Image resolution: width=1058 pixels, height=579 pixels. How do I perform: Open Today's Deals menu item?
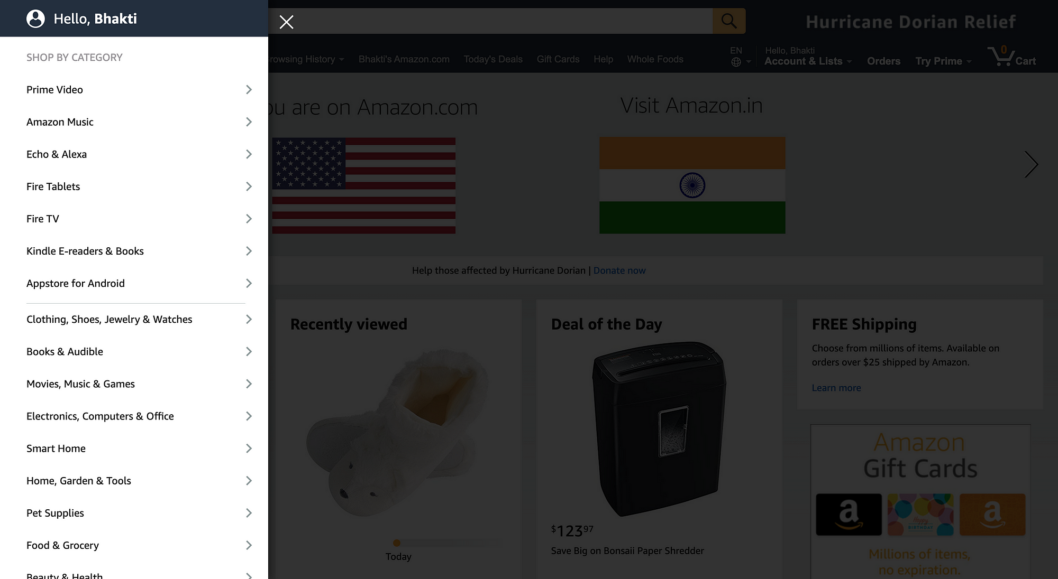tap(492, 59)
